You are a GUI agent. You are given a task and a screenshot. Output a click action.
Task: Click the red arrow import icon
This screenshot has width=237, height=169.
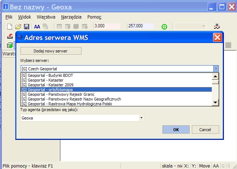pyautogui.click(x=10, y=36)
